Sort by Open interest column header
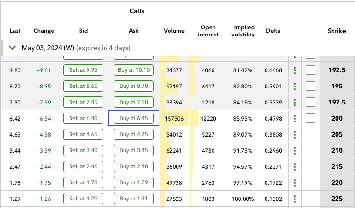This screenshot has width=355, height=208. (x=208, y=31)
